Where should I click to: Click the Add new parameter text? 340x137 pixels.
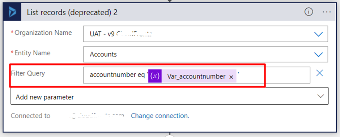point(44,97)
